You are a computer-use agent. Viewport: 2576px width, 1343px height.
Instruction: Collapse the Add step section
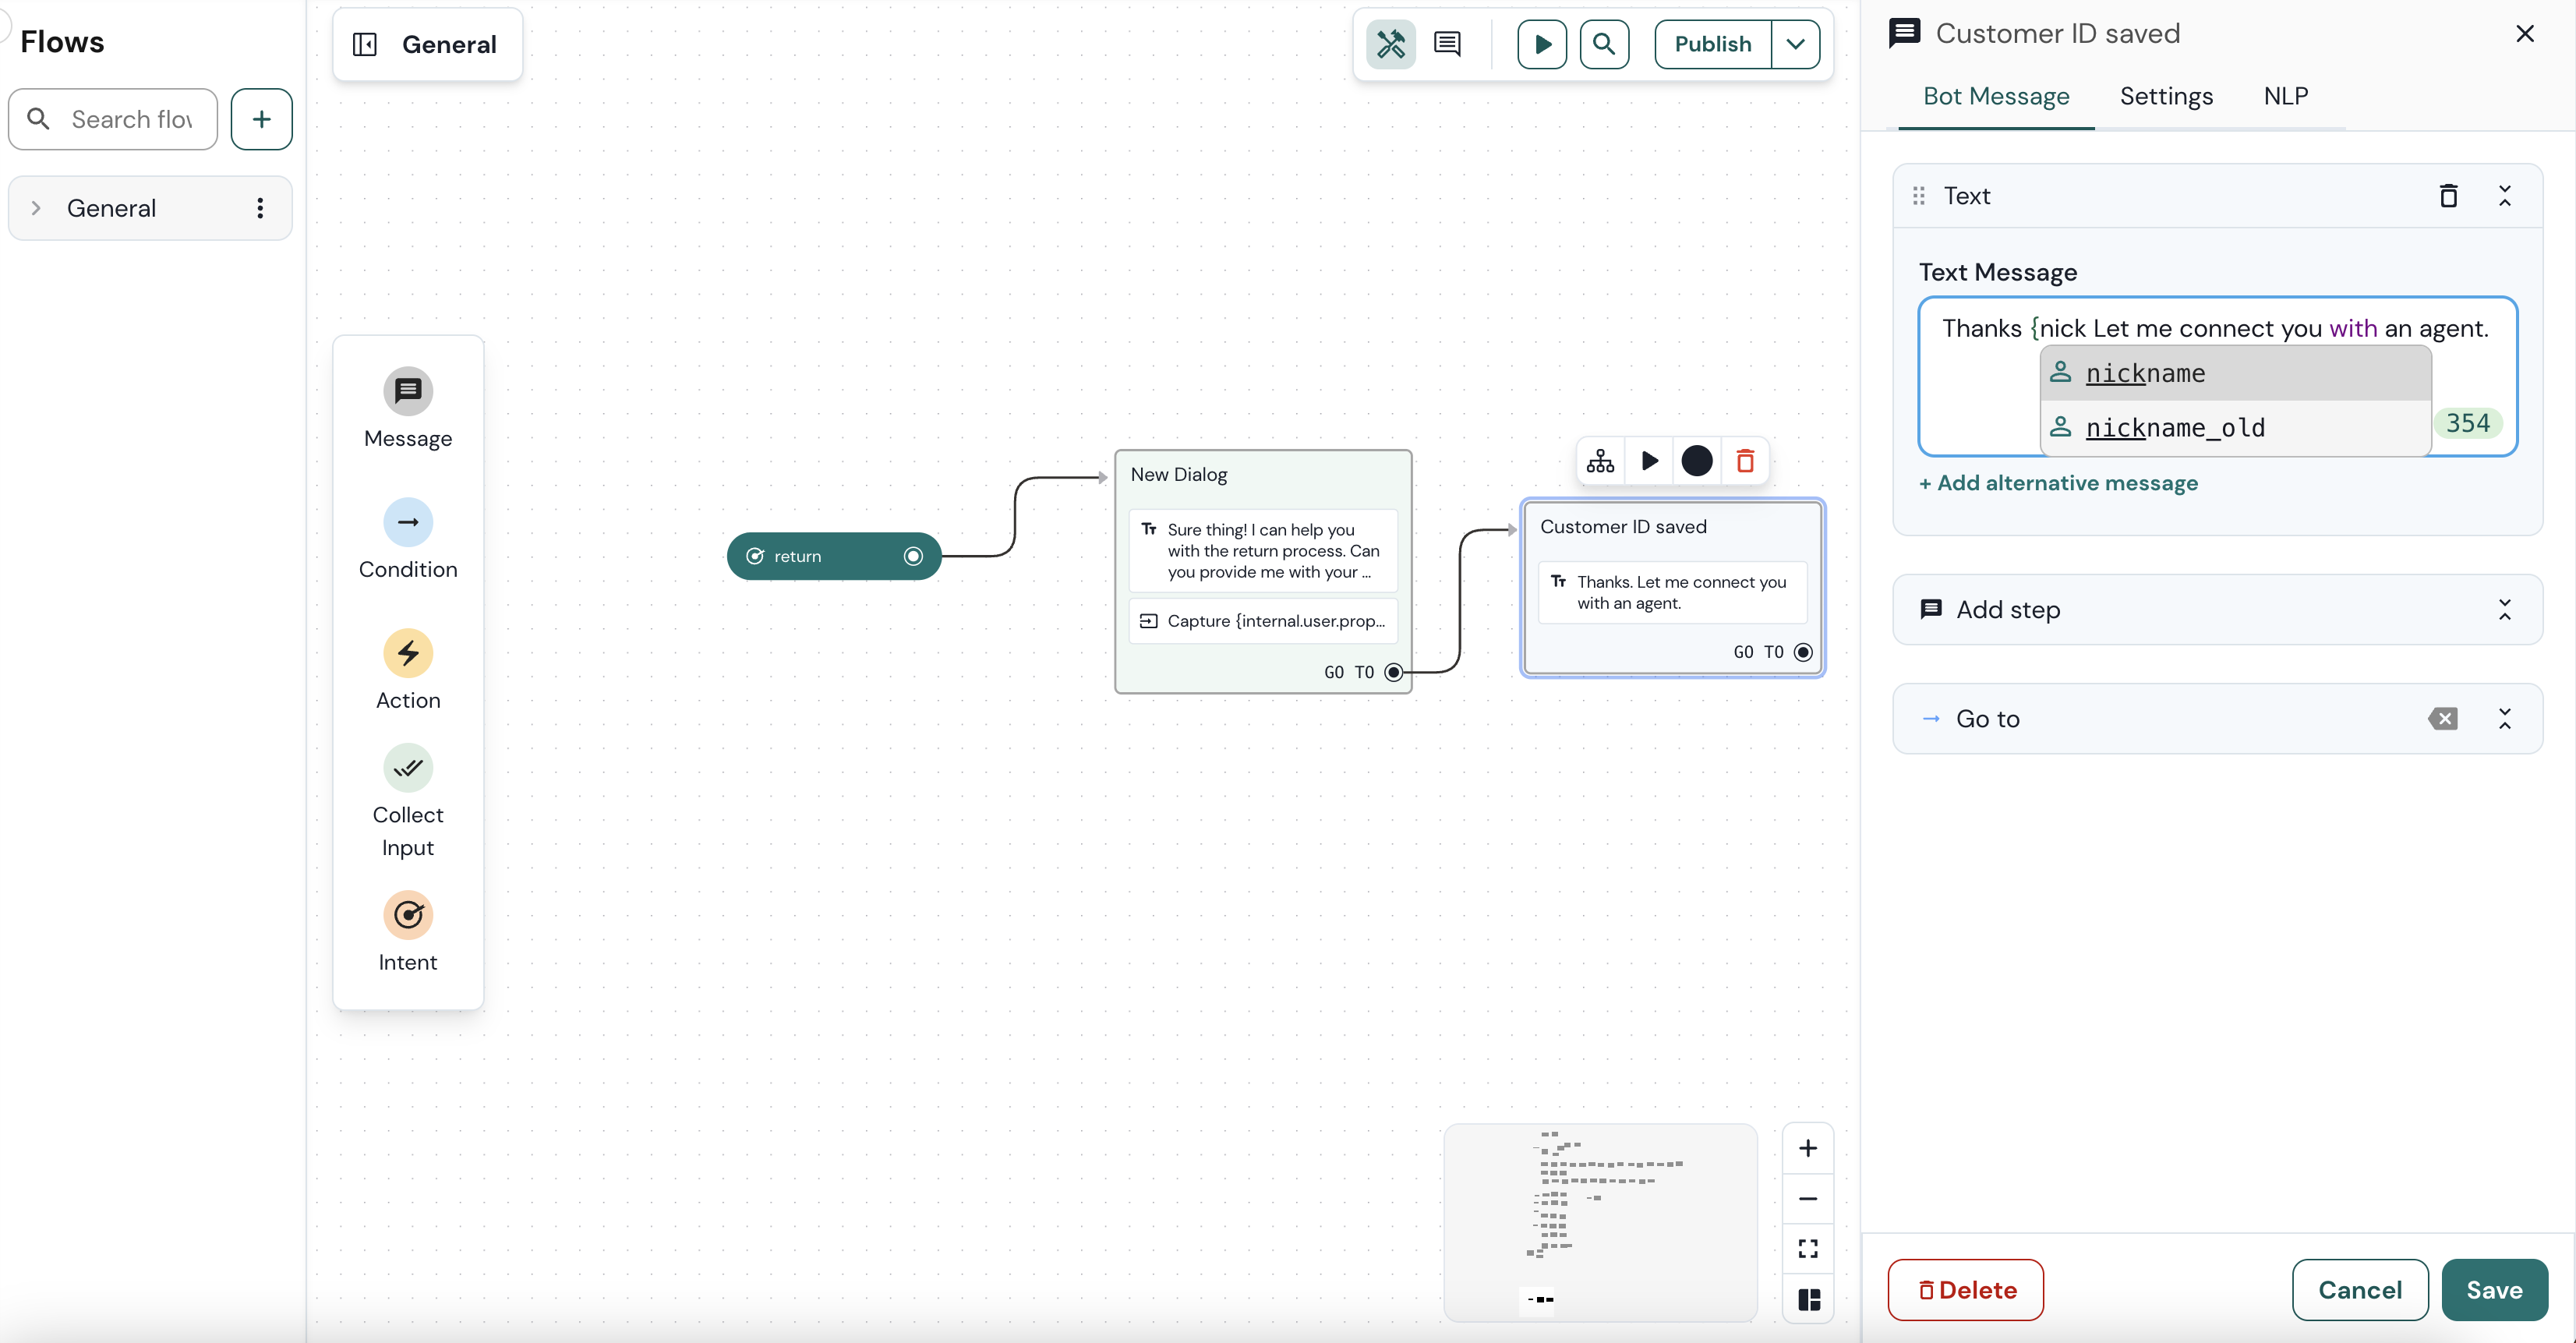(x=2504, y=609)
